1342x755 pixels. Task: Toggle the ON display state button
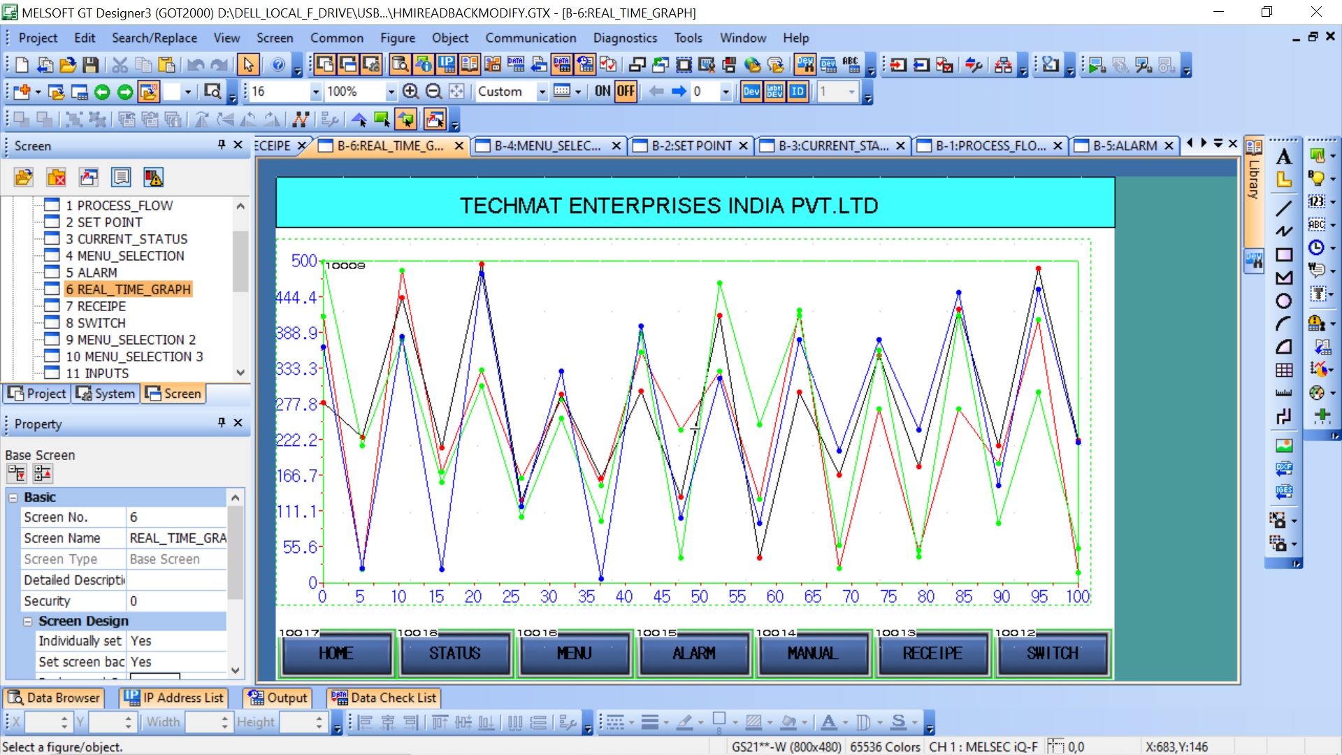pyautogui.click(x=603, y=92)
